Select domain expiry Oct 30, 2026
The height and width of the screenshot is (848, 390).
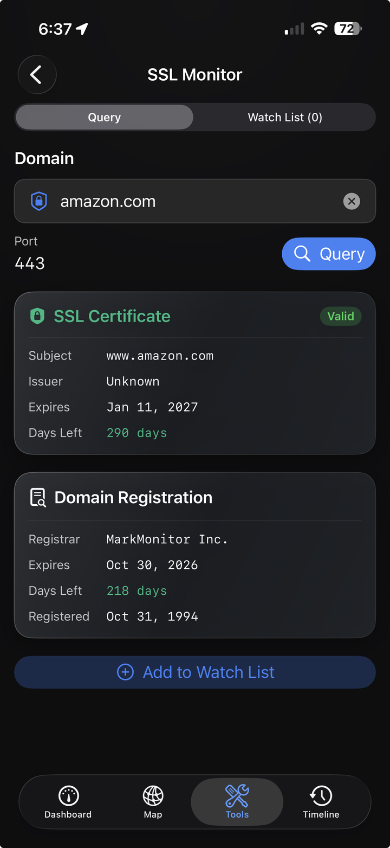click(152, 565)
